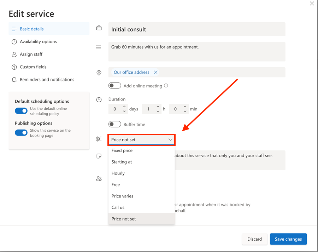This screenshot has height=252, width=318.
Task: Open Reminders and notifications section
Action: pos(49,80)
